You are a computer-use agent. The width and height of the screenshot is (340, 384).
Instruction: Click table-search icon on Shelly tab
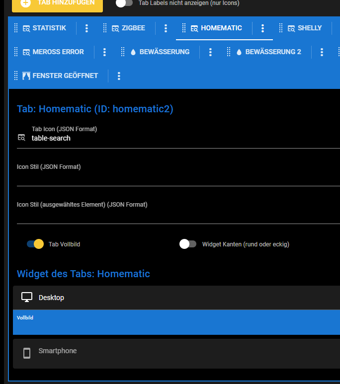tap(291, 29)
